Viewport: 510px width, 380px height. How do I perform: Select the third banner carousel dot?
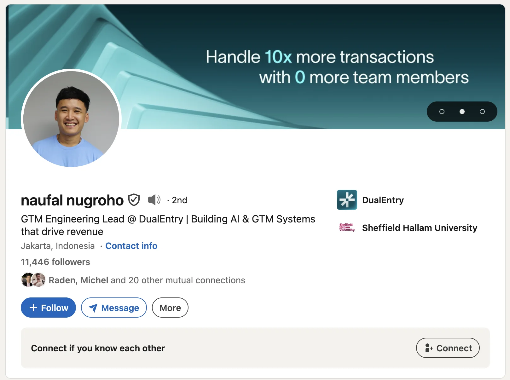coord(482,112)
